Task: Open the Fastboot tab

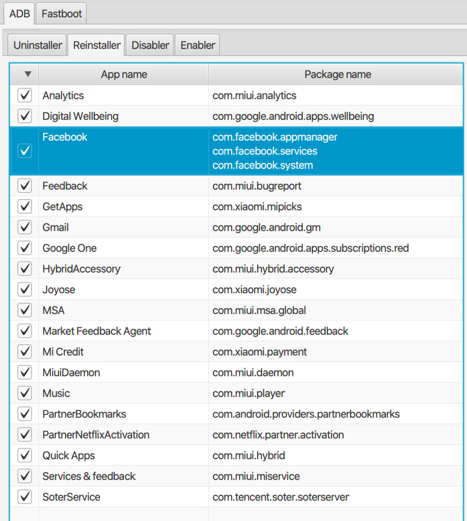Action: (x=61, y=14)
